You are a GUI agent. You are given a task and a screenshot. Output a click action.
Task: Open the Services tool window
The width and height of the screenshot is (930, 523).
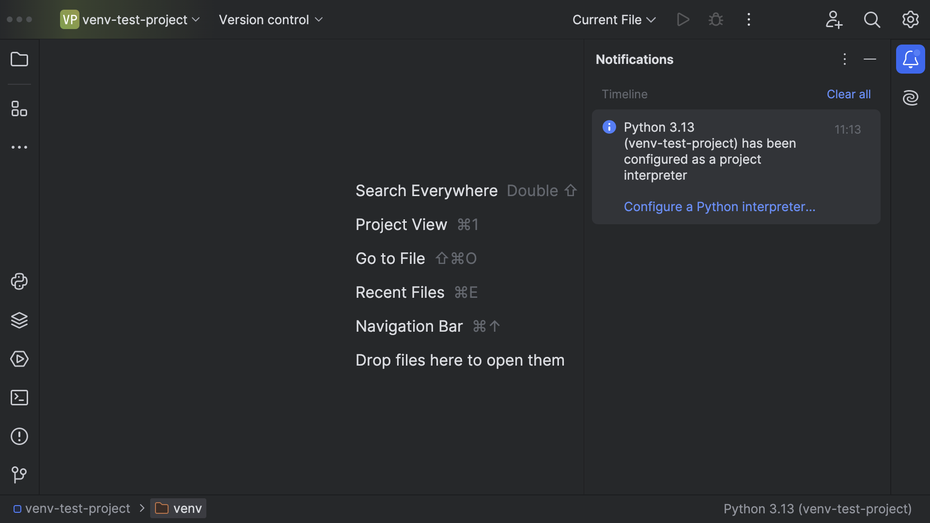click(x=19, y=359)
